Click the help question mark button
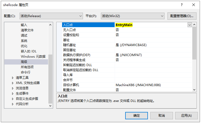 coord(182,5)
